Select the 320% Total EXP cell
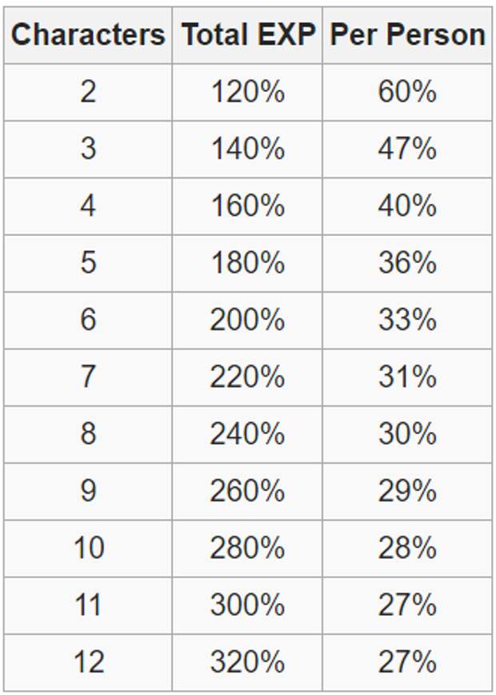This screenshot has height=695, width=496. [247, 662]
